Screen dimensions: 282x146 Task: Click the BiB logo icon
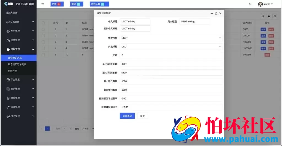6,4
